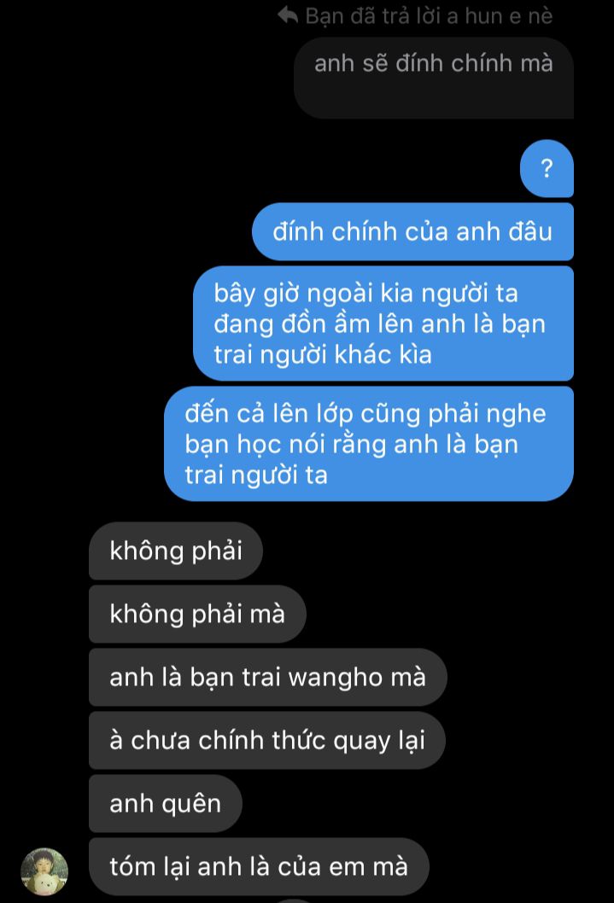Tap the 'bây giờ ngoài kia người ta' message
614x903 pixels.
point(383,323)
